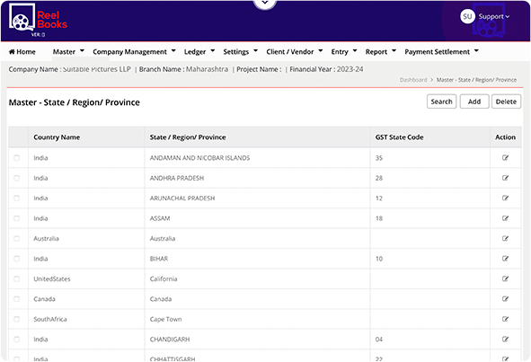Screen dimensions: 531x362
Task: Expand the Company Management menu
Action: coord(134,52)
